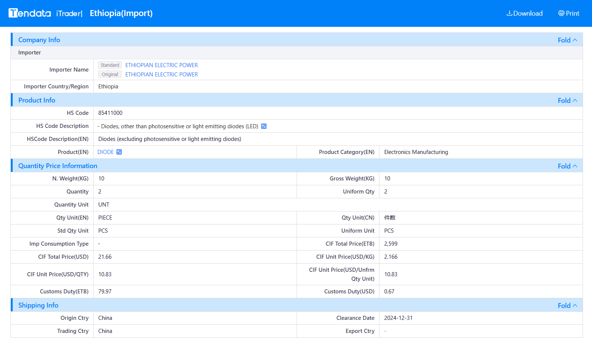Select the N. Weight(KG) value 10
The height and width of the screenshot is (340, 592).
coord(101,179)
